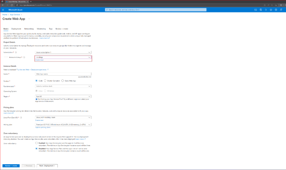Show info tooltip next to Resource Group label
286x170 pixels.
pyautogui.click(x=24, y=57)
